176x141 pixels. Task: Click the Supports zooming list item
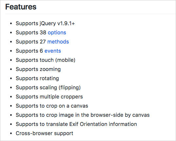[x=38, y=69]
